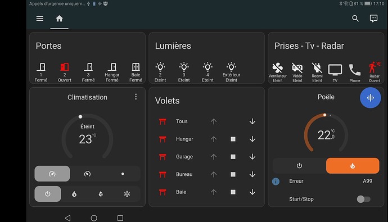Tap door 3 Fermé icon
Image resolution: width=388 pixels, height=222 pixels.
pyautogui.click(x=88, y=67)
